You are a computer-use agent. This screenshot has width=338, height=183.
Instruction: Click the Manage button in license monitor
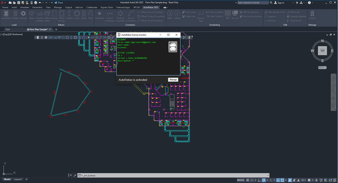pyautogui.click(x=173, y=80)
